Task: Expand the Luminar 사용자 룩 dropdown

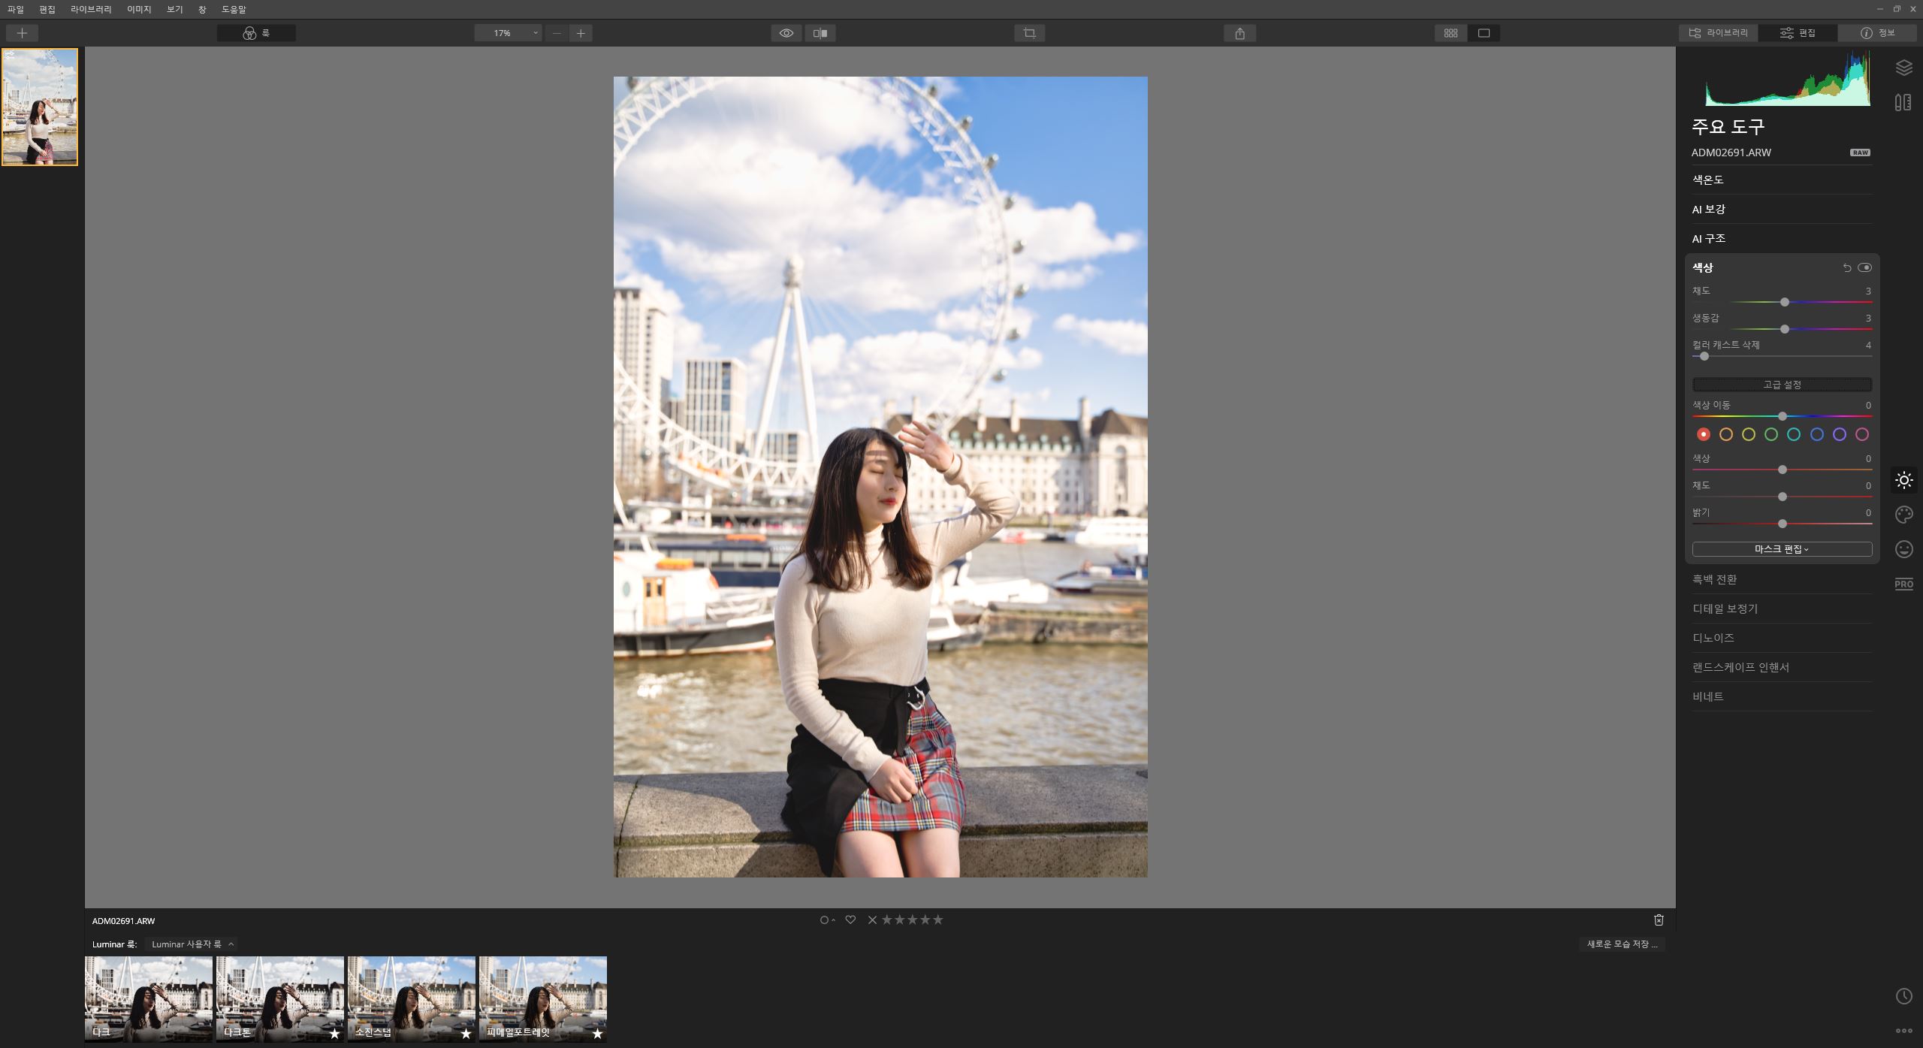Action: tap(192, 944)
